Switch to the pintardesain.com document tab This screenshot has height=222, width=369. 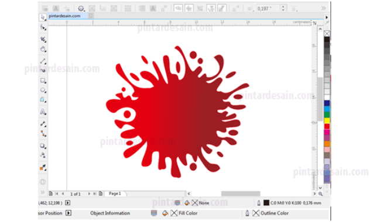click(64, 16)
